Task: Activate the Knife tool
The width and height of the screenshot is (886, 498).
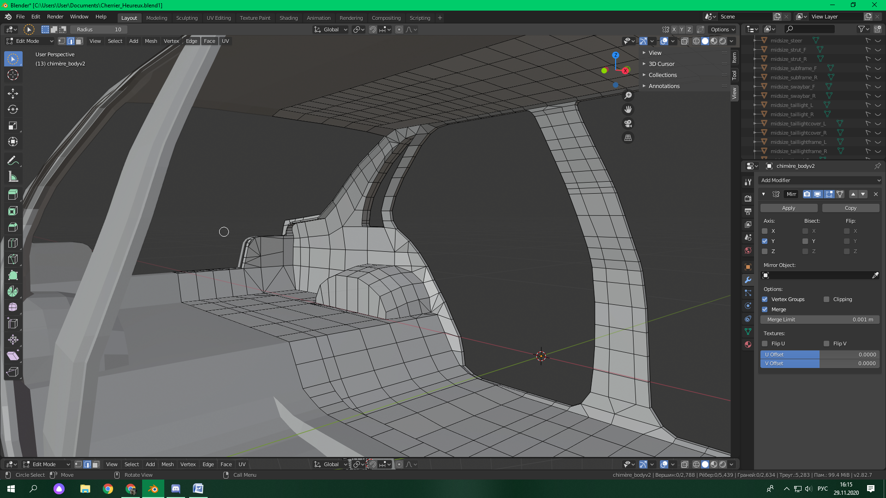Action: (13, 259)
